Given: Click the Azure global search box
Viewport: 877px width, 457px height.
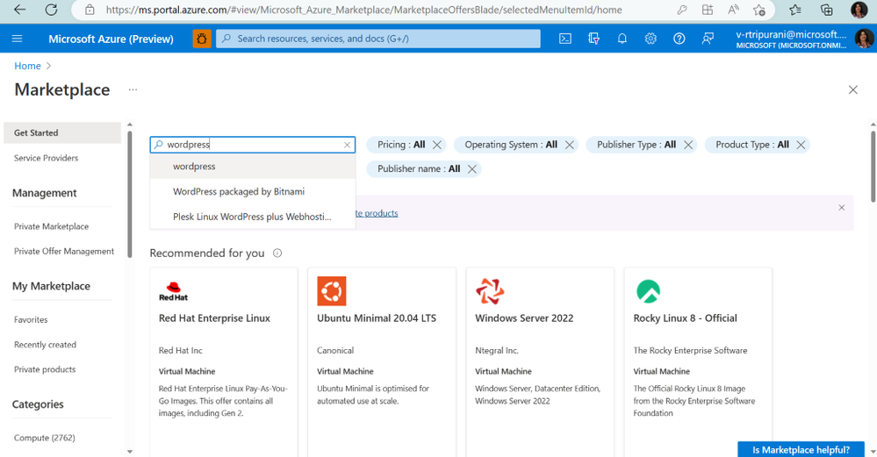Looking at the screenshot, I should click(378, 39).
